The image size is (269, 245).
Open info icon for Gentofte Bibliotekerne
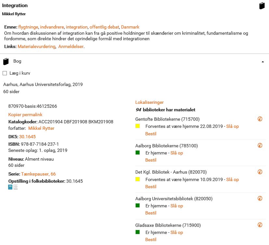260,119
